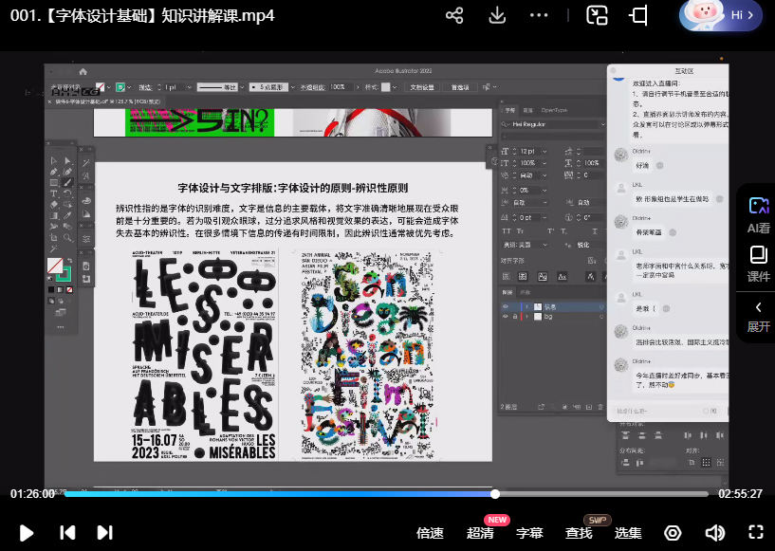
Task: Share the video using the share icon
Action: pyautogui.click(x=454, y=15)
